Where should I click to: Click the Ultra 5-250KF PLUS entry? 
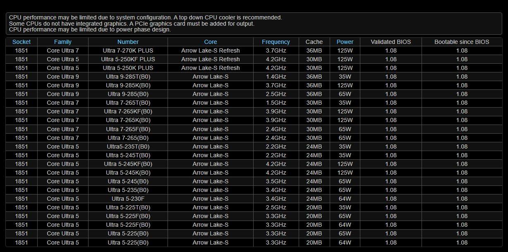(x=128, y=59)
